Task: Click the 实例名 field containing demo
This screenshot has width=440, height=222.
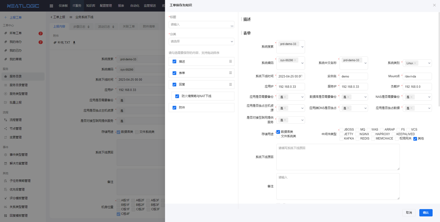Action: point(354,76)
